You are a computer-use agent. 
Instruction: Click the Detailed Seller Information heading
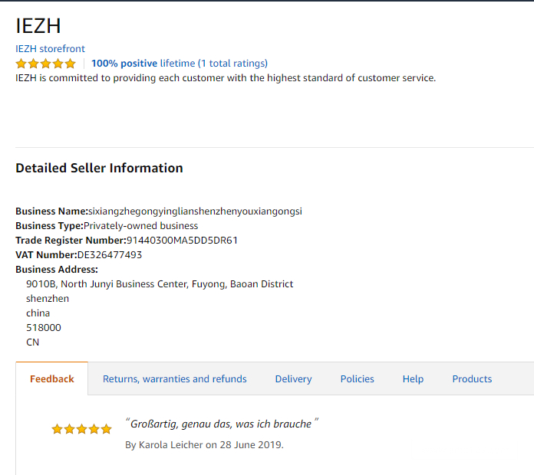click(x=99, y=168)
